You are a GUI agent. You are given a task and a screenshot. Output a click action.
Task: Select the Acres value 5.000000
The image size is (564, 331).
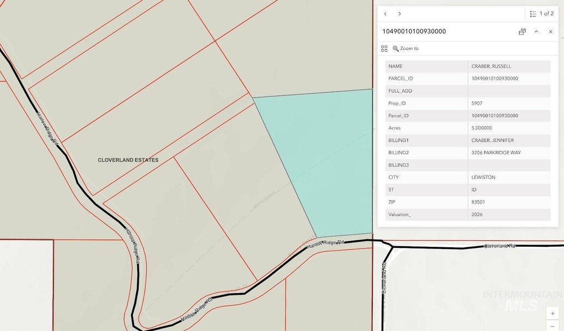[481, 128]
